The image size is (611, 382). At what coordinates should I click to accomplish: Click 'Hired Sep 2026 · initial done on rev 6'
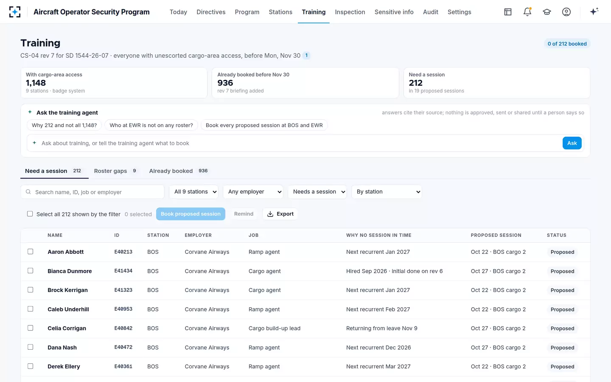click(395, 271)
